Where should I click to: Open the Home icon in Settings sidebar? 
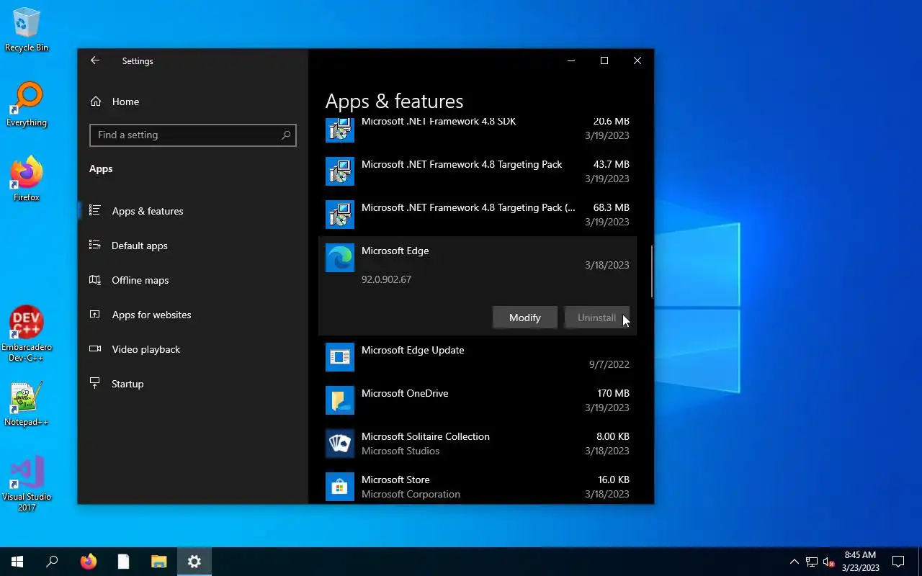click(x=95, y=102)
